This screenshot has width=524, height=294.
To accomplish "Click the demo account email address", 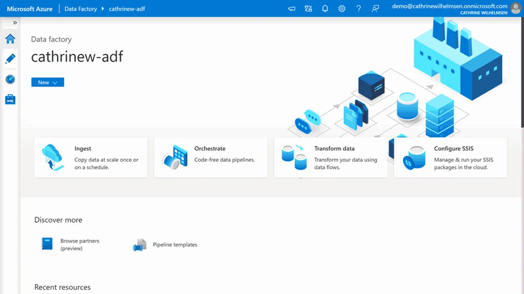I will (449, 6).
